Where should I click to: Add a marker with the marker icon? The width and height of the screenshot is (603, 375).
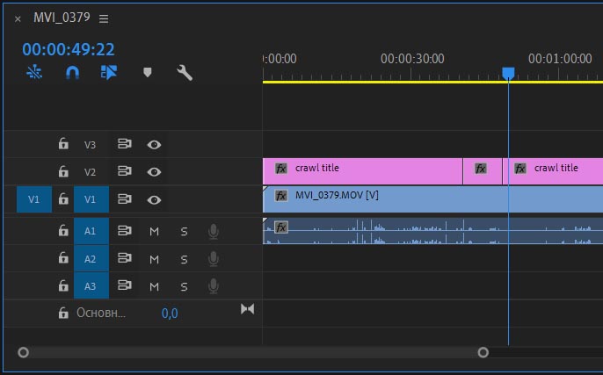(148, 72)
